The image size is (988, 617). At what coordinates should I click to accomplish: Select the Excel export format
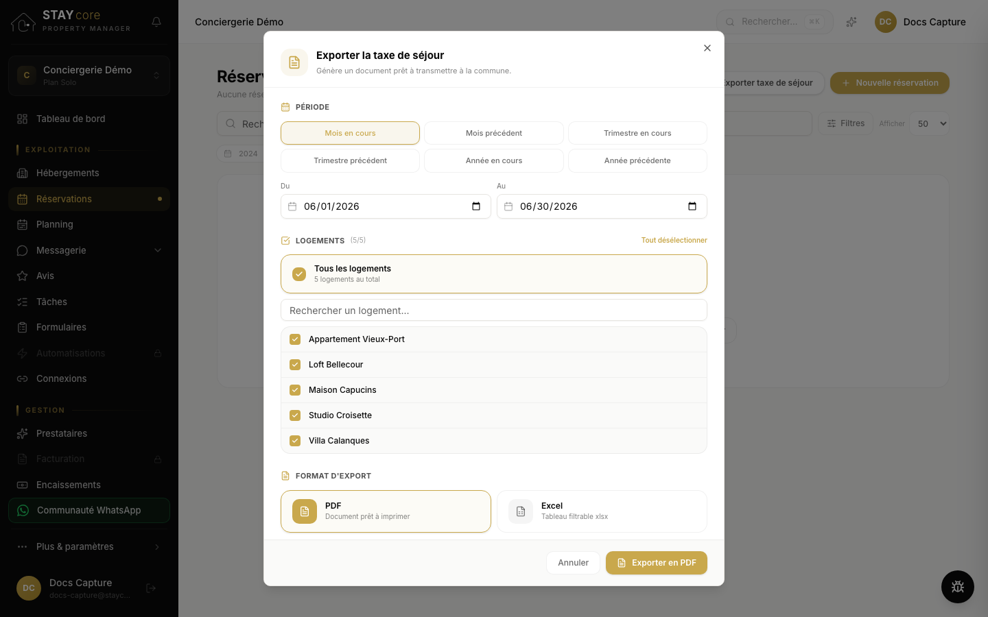[602, 511]
